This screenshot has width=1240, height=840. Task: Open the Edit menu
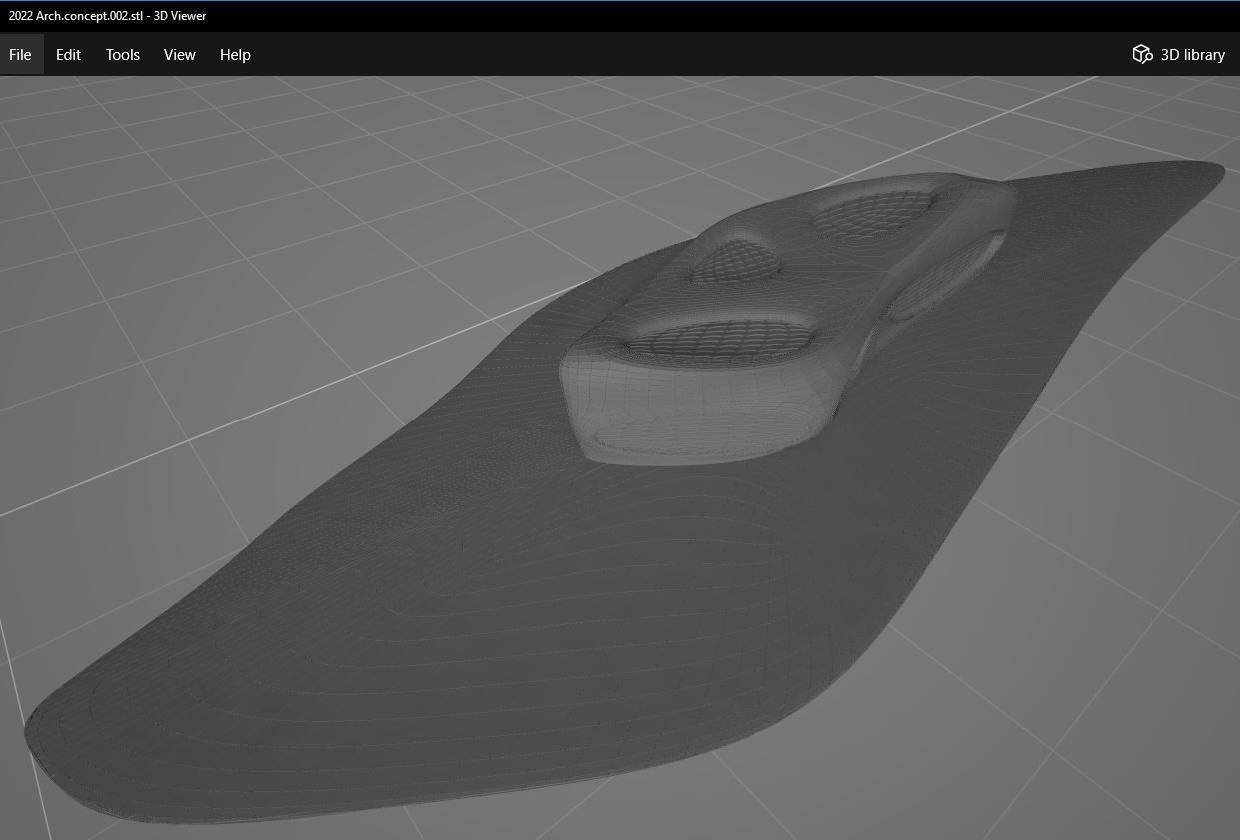pyautogui.click(x=68, y=55)
